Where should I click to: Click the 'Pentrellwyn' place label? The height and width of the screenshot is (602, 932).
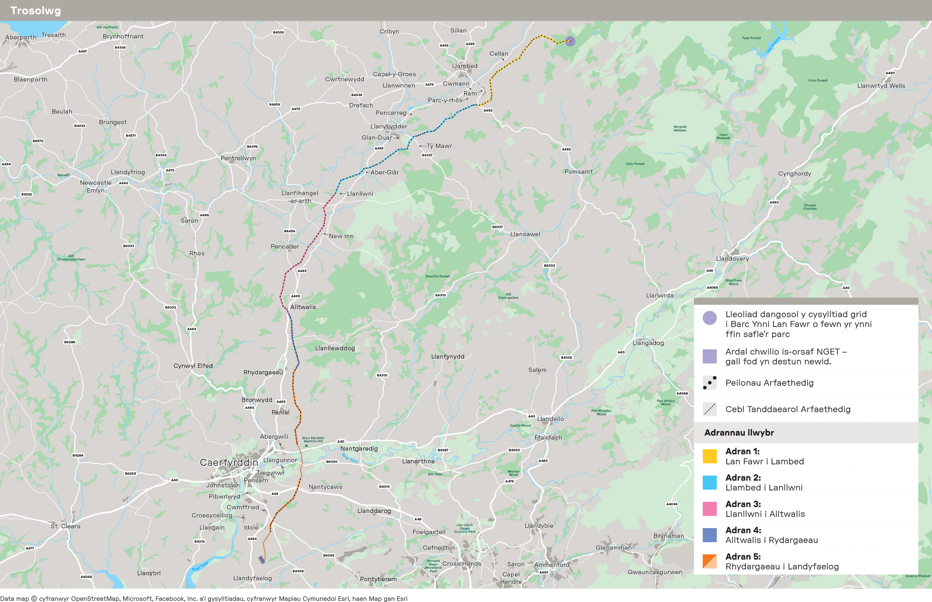pos(238,158)
